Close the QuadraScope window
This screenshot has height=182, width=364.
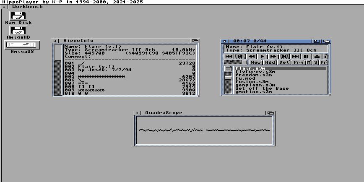[x=137, y=113]
